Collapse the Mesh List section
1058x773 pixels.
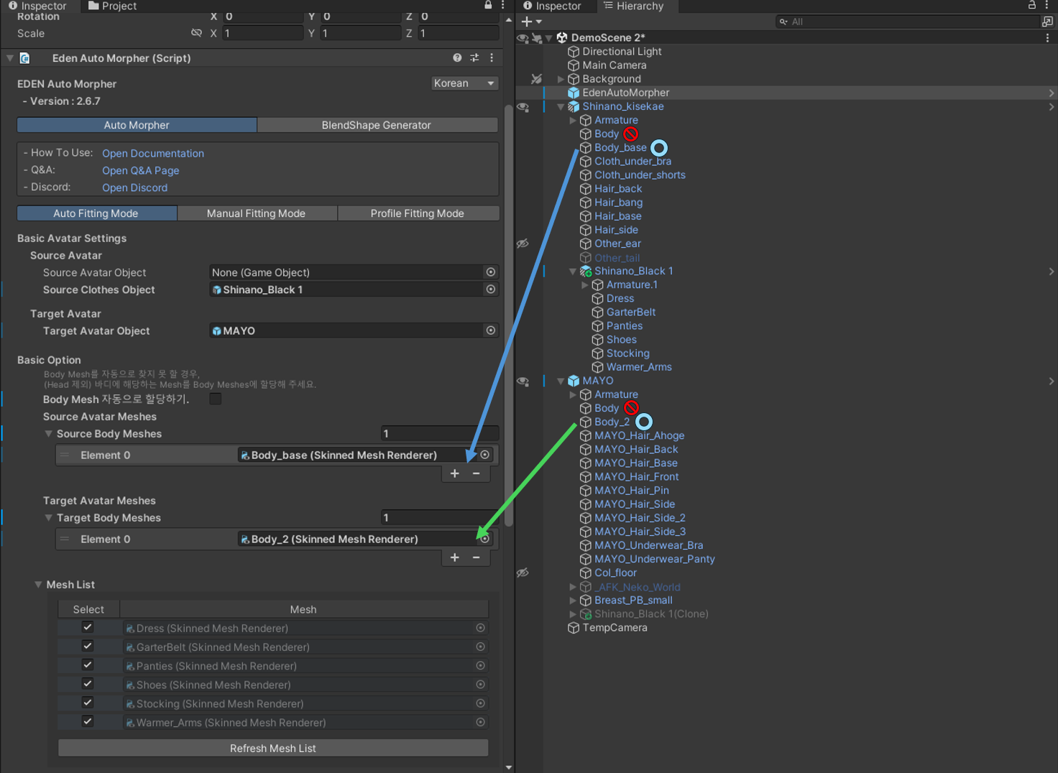coord(38,585)
